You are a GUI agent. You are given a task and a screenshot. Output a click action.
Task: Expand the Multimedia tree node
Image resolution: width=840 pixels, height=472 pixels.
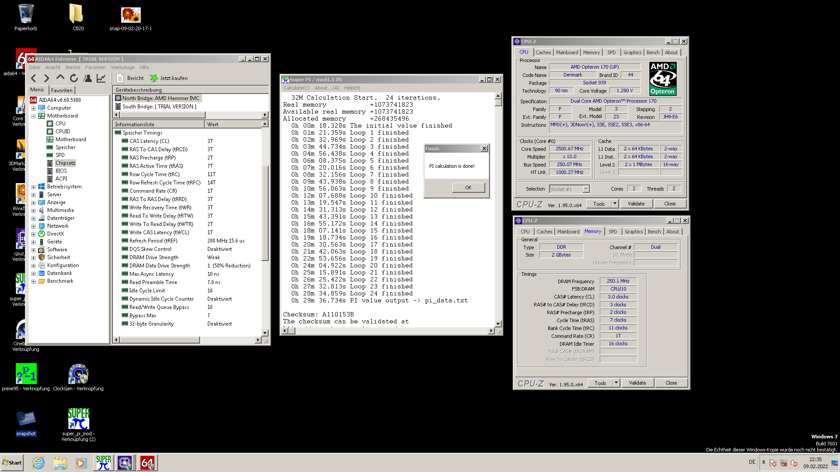[33, 211]
